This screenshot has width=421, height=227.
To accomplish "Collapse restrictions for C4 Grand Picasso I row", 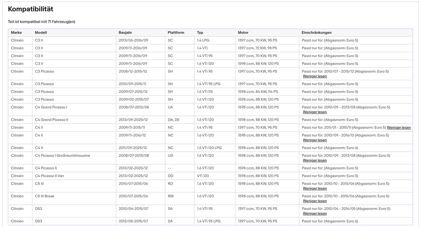I will click(315, 112).
